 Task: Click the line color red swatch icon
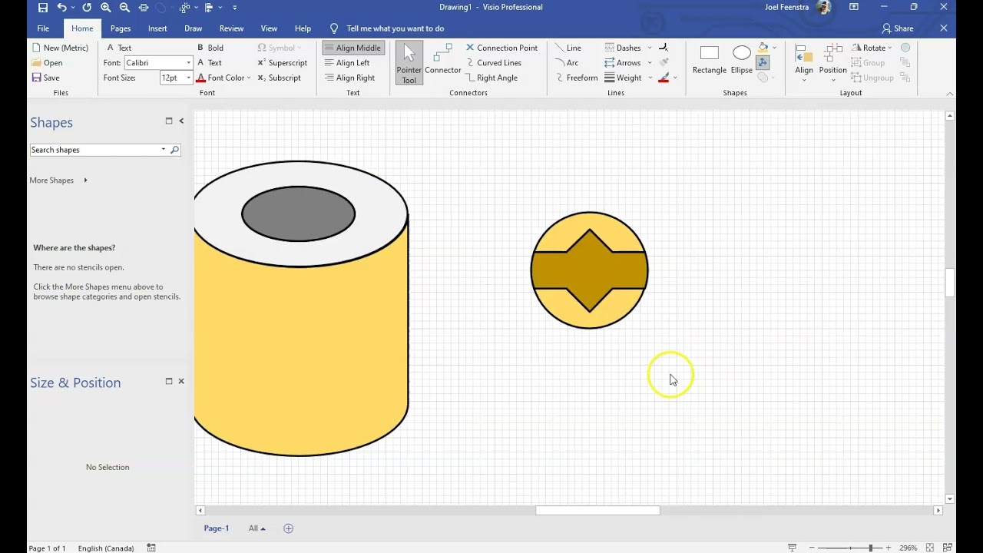tap(664, 78)
